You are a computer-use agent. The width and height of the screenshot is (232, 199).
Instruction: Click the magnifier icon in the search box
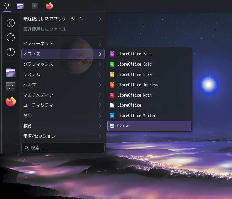pos(26,148)
